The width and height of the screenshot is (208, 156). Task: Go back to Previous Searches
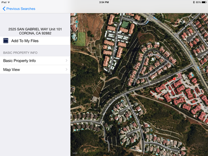pos(19,9)
